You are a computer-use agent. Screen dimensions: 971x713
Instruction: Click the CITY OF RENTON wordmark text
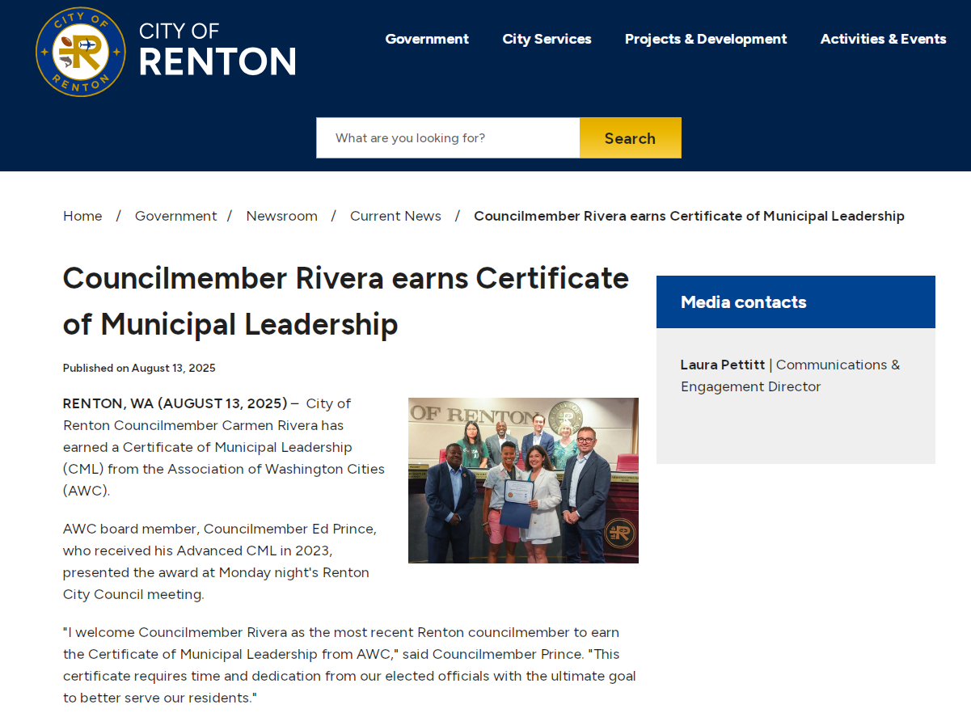(217, 51)
